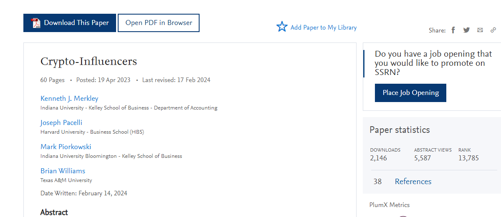Share paper via email envelope icon
This screenshot has width=501, height=217.
(480, 30)
